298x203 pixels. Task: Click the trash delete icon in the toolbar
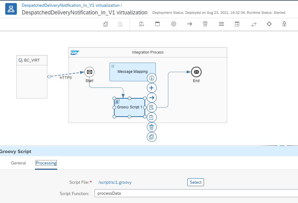coord(205,24)
